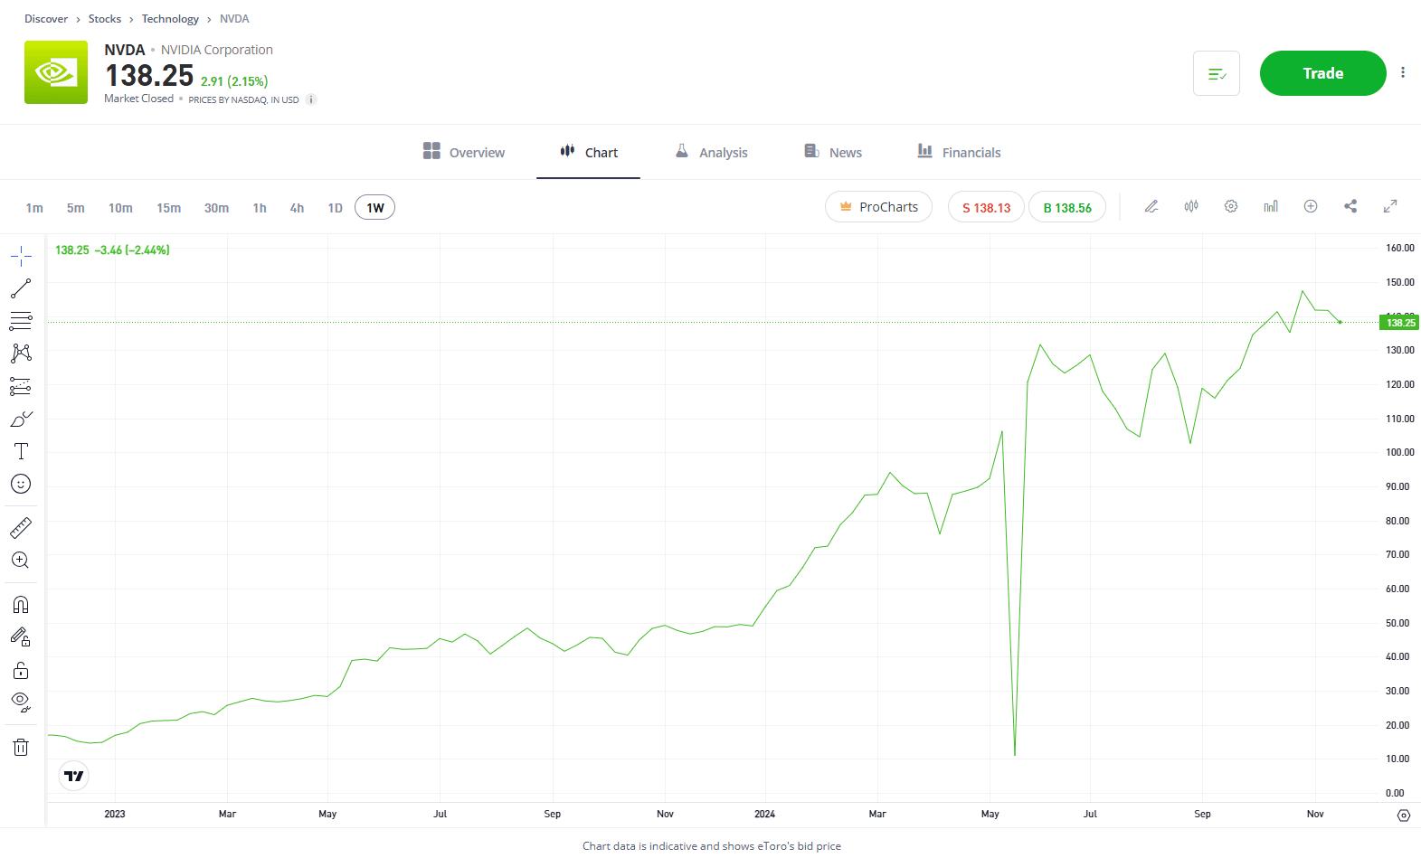Click the chart legend value 138.25 −3.46
The width and height of the screenshot is (1421, 858).
(112, 250)
